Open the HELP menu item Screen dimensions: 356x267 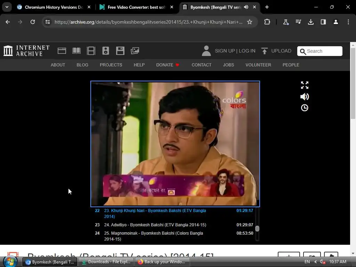139,65
